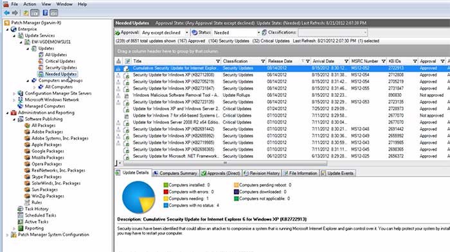Click the update status pie chart
Screen dimensions: 450x252
click(x=138, y=197)
